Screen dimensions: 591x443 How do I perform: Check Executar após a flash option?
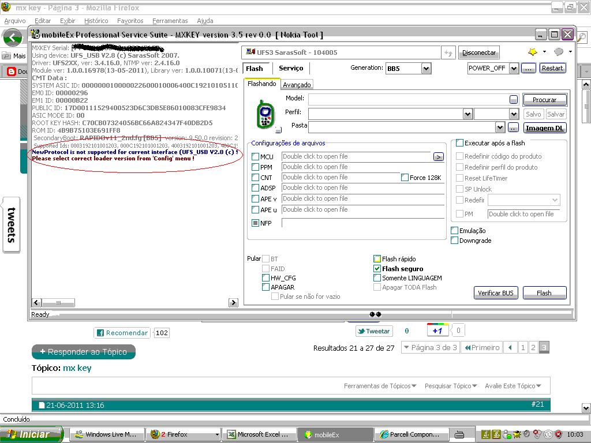459,143
